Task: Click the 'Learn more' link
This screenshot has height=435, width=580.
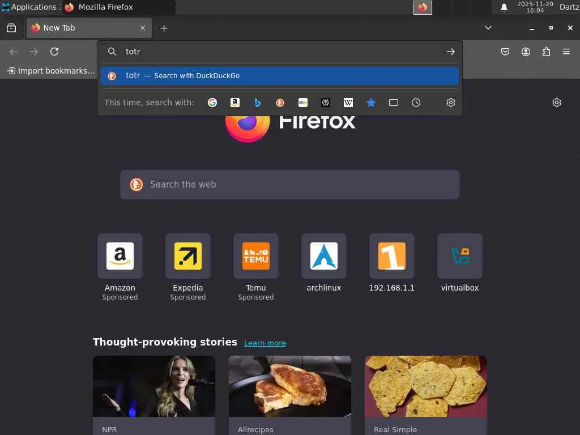Action: pyautogui.click(x=265, y=343)
